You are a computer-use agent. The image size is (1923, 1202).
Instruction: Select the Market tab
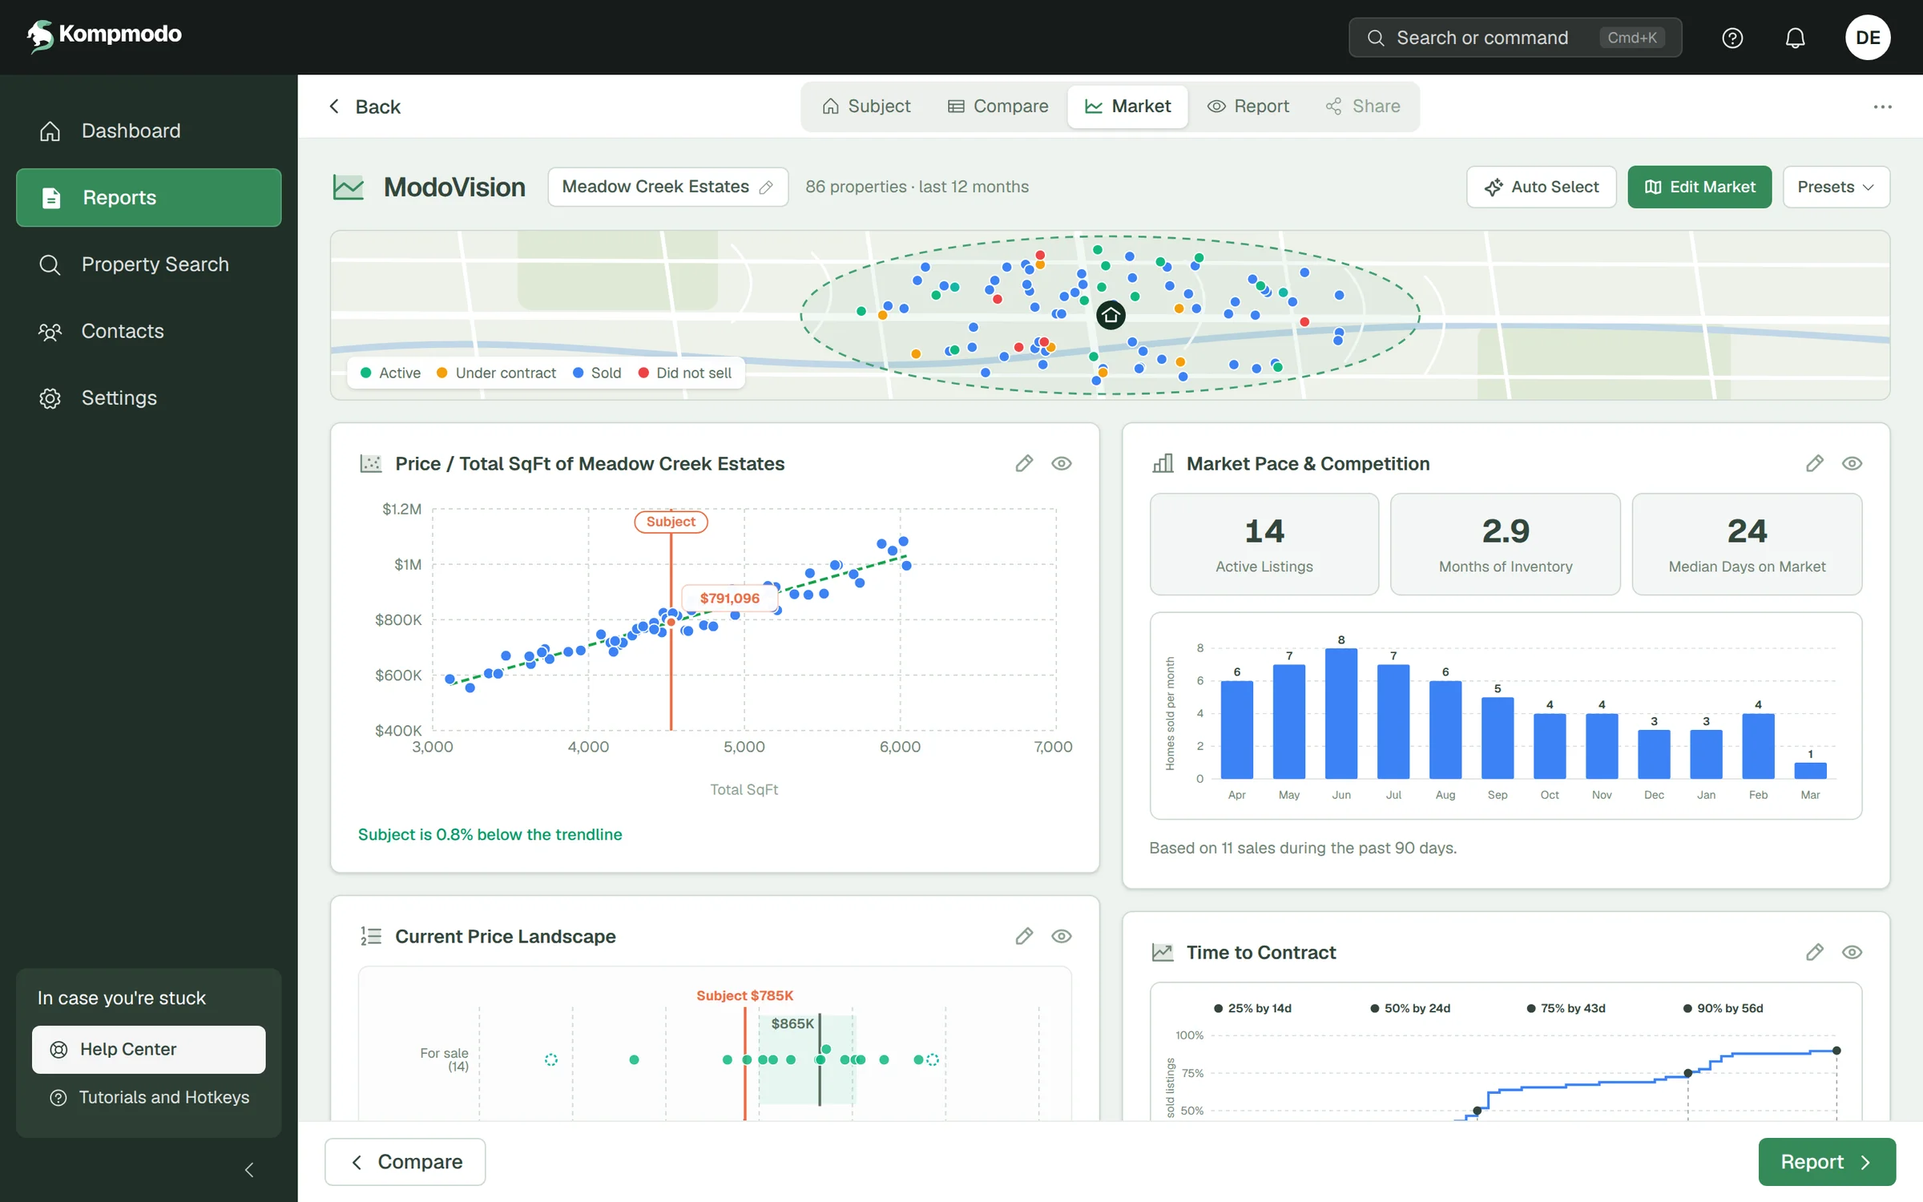(x=1127, y=107)
